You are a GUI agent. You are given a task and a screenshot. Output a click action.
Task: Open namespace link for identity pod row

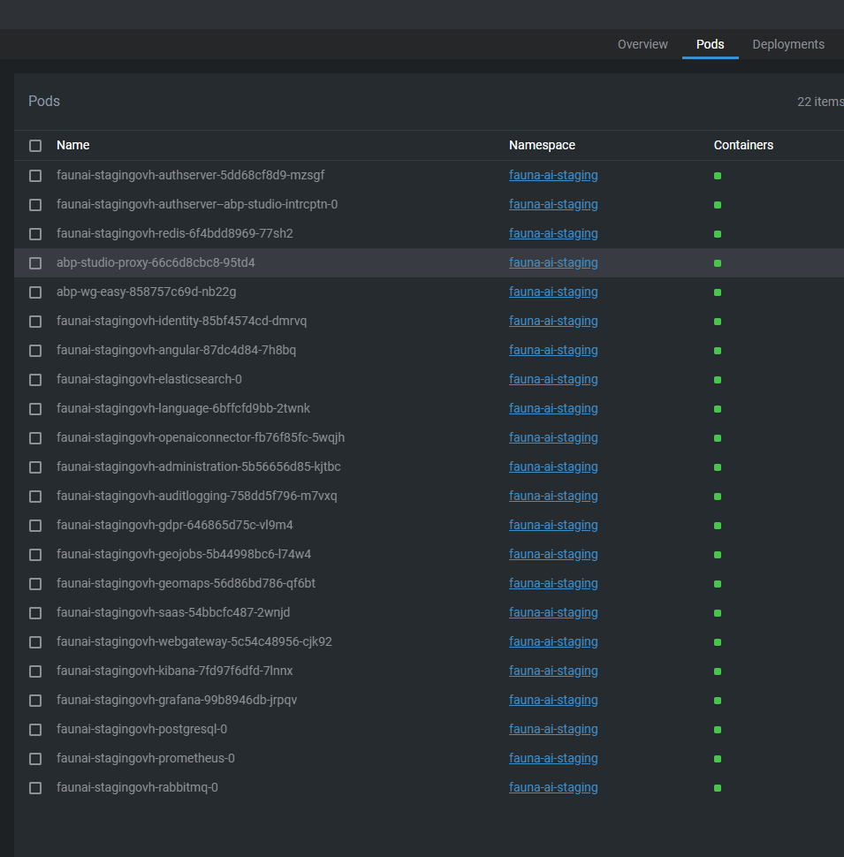pos(553,321)
